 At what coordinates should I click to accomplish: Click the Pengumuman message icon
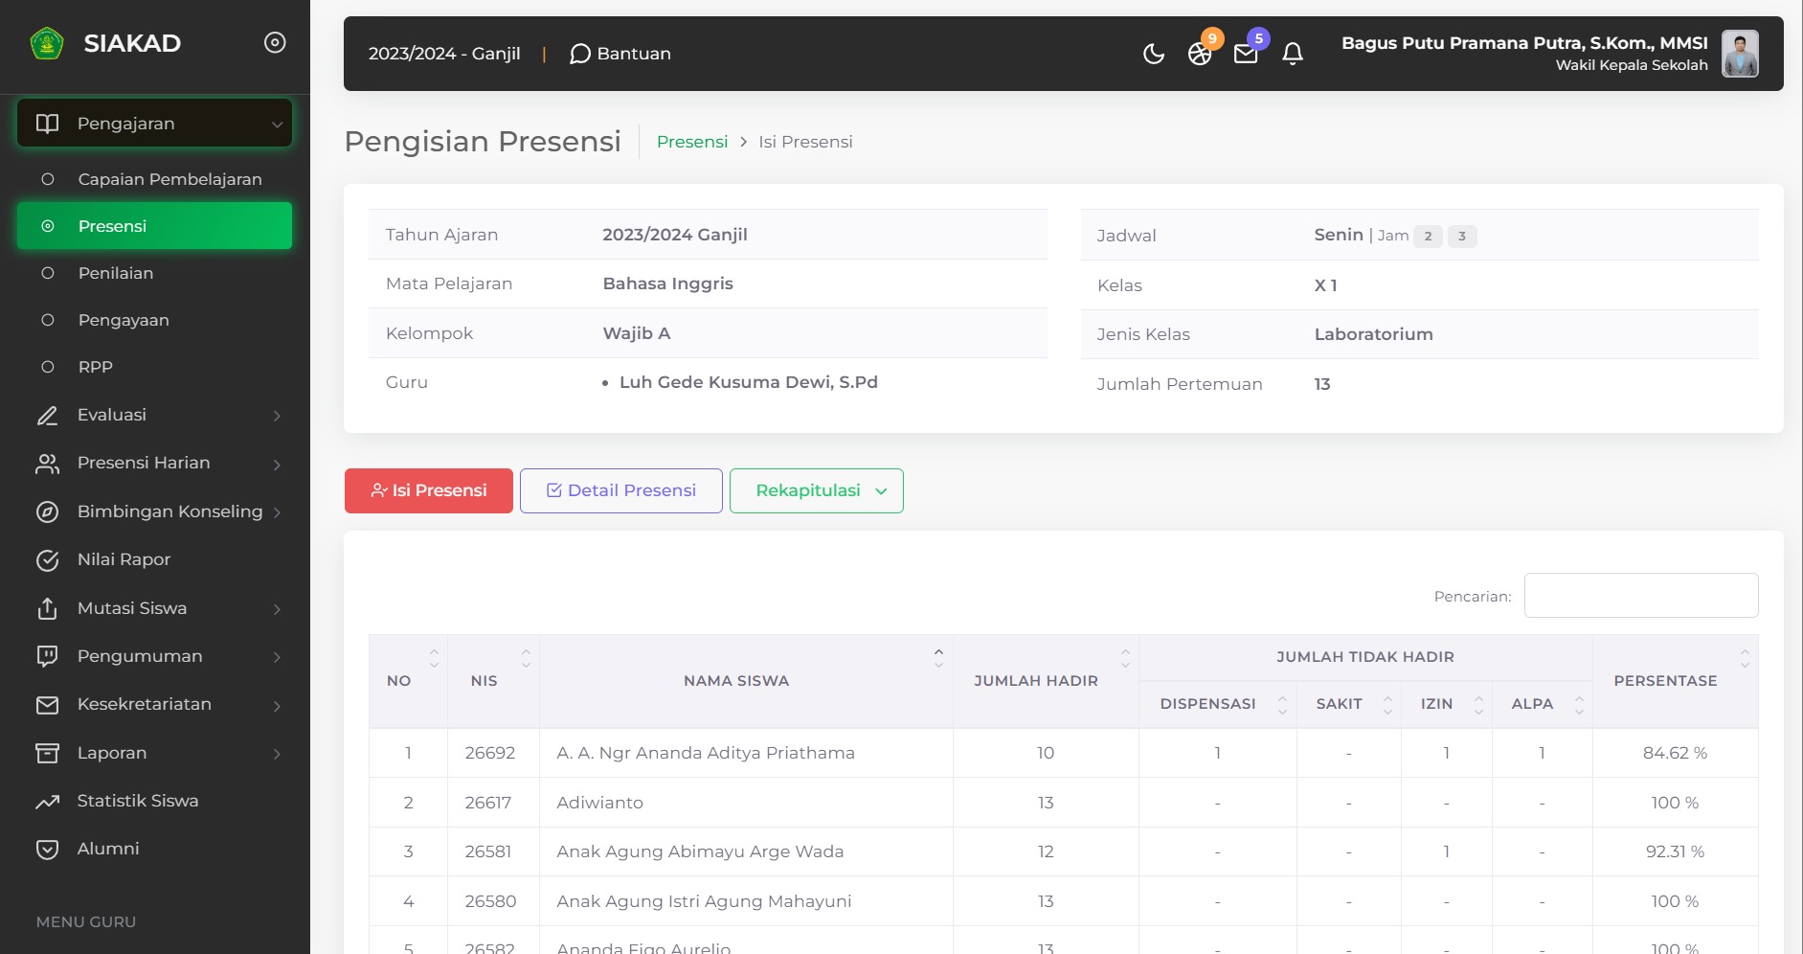coord(47,656)
